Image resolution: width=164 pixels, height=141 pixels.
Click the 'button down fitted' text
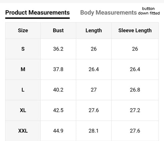(149, 11)
